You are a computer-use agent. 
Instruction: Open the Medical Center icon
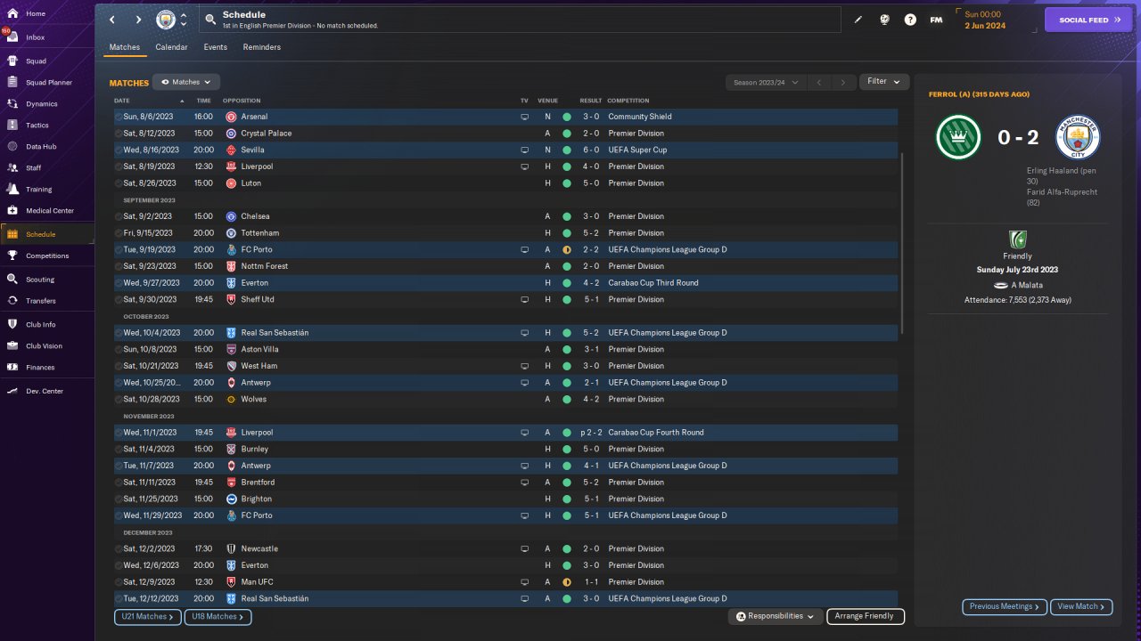point(12,211)
